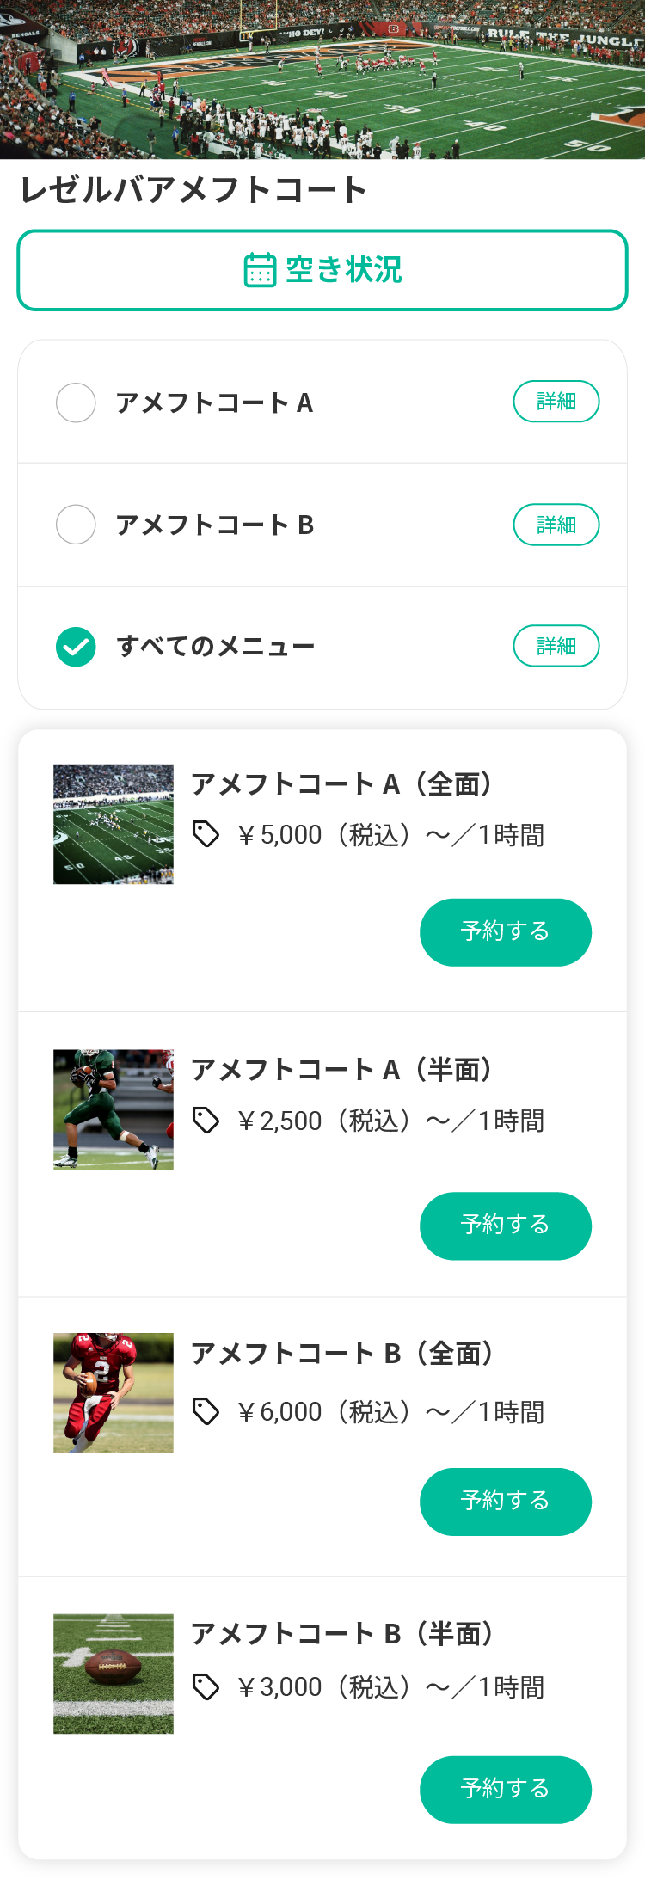
Task: Reserve アメフトコート A（半面） with 予約する
Action: 506,1226
